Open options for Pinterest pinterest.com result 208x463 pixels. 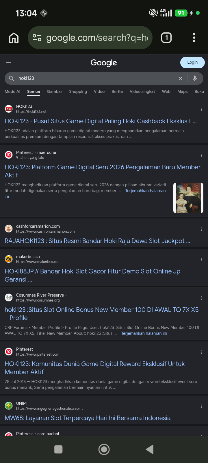(x=201, y=352)
